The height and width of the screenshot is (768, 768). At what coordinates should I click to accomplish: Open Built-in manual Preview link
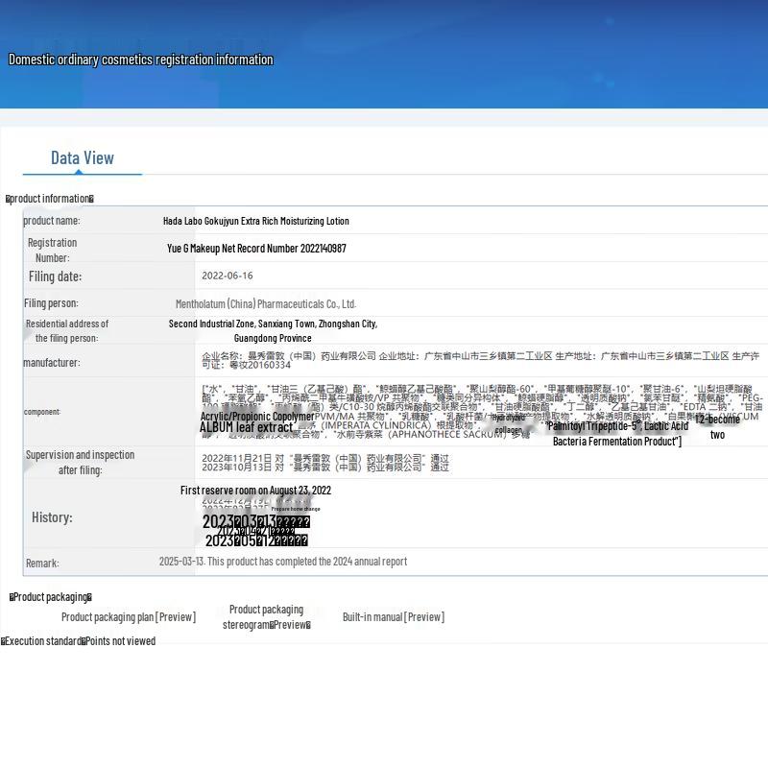(394, 617)
